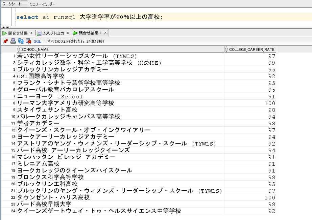Select the ワークシート tab
This screenshot has width=312, height=220.
click(x=11, y=4)
